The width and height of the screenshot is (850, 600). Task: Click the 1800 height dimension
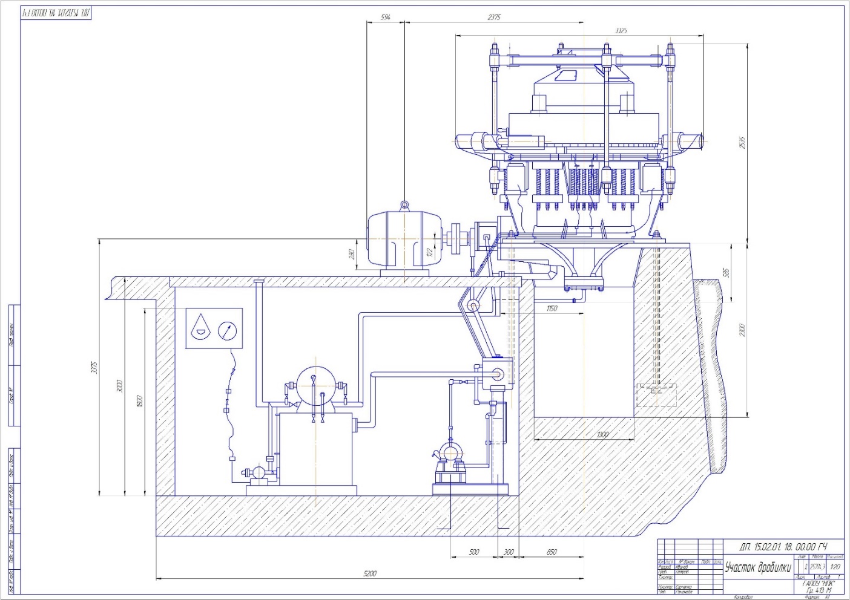pos(140,401)
